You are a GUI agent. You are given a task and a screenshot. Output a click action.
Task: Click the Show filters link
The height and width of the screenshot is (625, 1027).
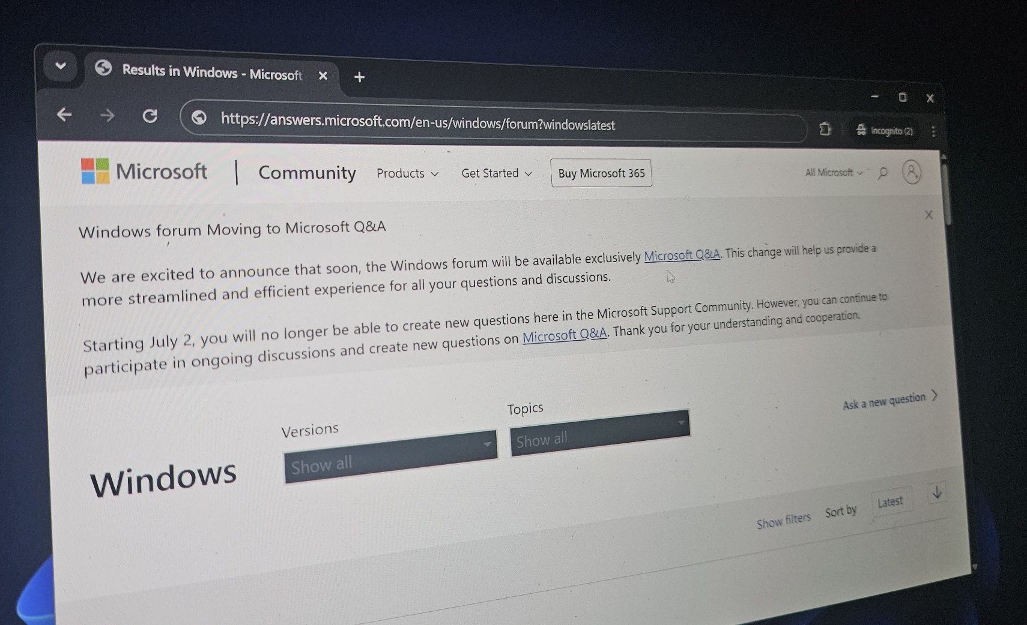tap(783, 521)
